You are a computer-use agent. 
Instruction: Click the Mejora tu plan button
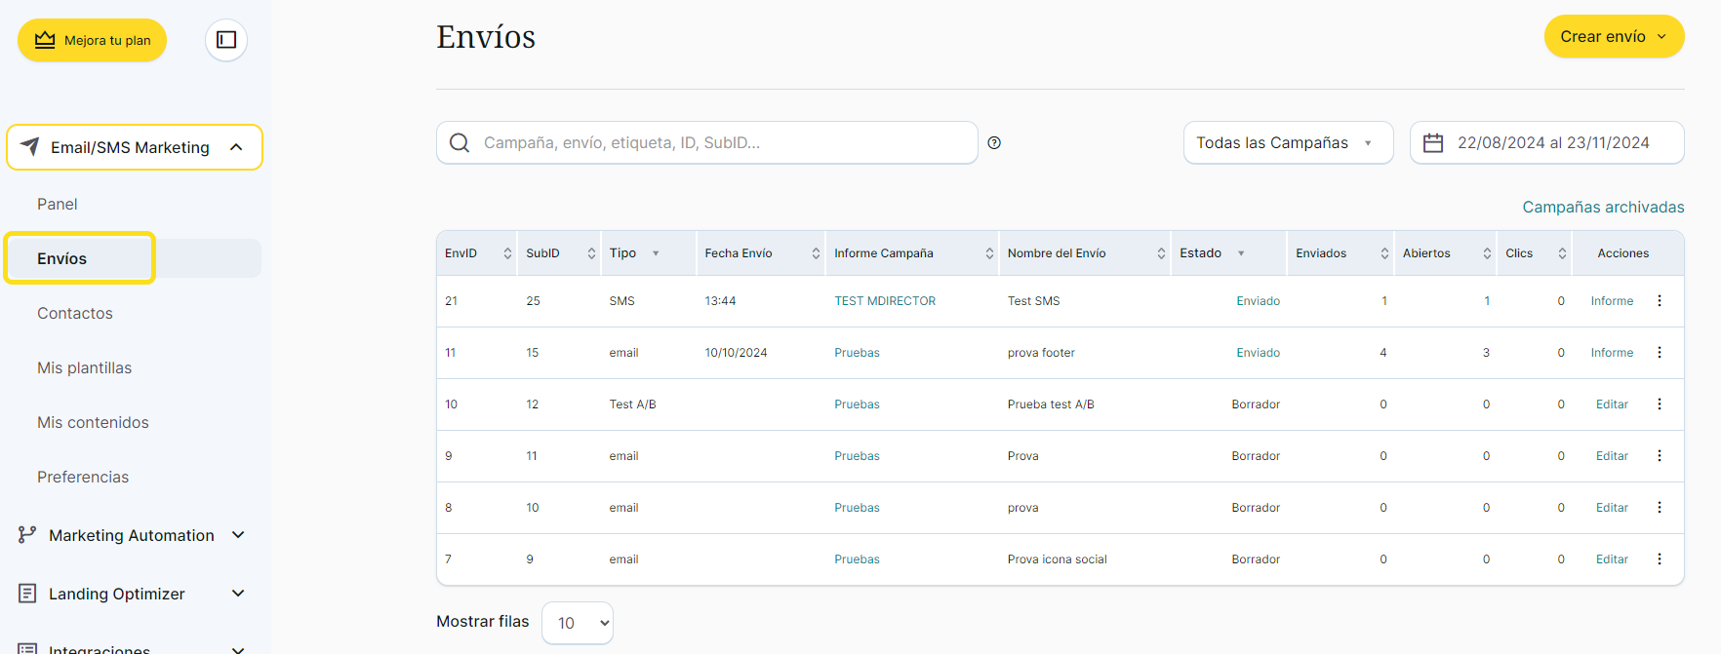point(93,40)
